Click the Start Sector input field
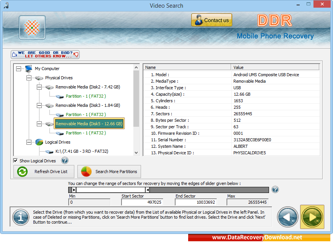Viewport: 333px width, 242px height. (x=142, y=202)
